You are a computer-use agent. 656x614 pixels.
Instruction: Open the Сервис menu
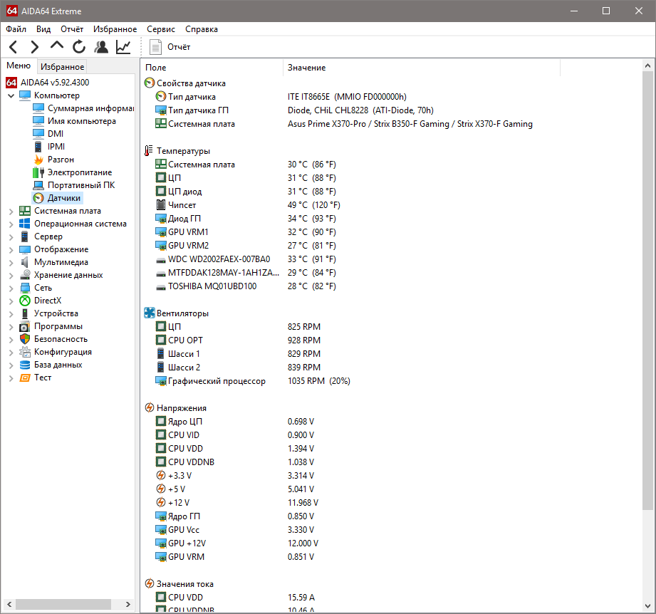(161, 29)
